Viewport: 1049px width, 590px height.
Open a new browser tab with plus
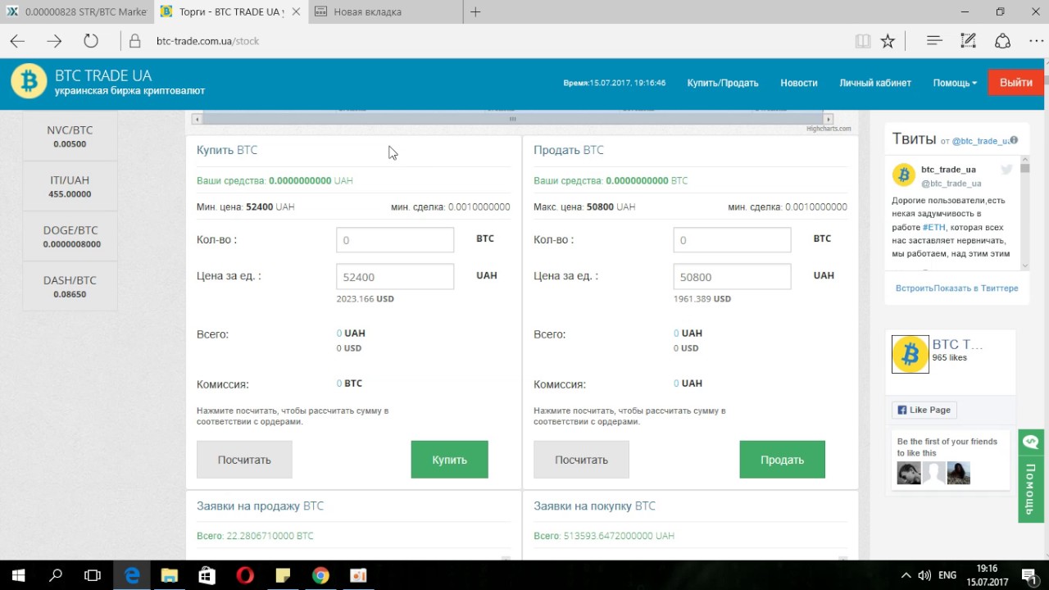(475, 12)
